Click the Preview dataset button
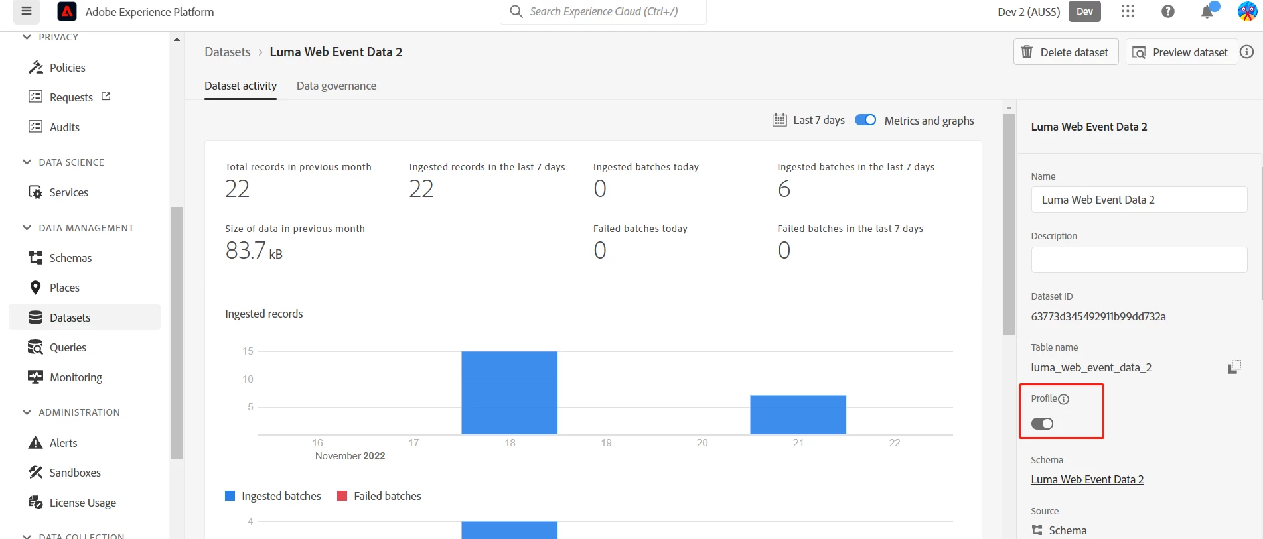Viewport: 1263px width, 539px height. click(x=1181, y=52)
